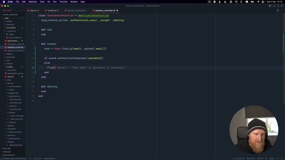This screenshot has height=160, width=285.
Task: Open _links.html.erb under devise shared
Action: [x=16, y=119]
